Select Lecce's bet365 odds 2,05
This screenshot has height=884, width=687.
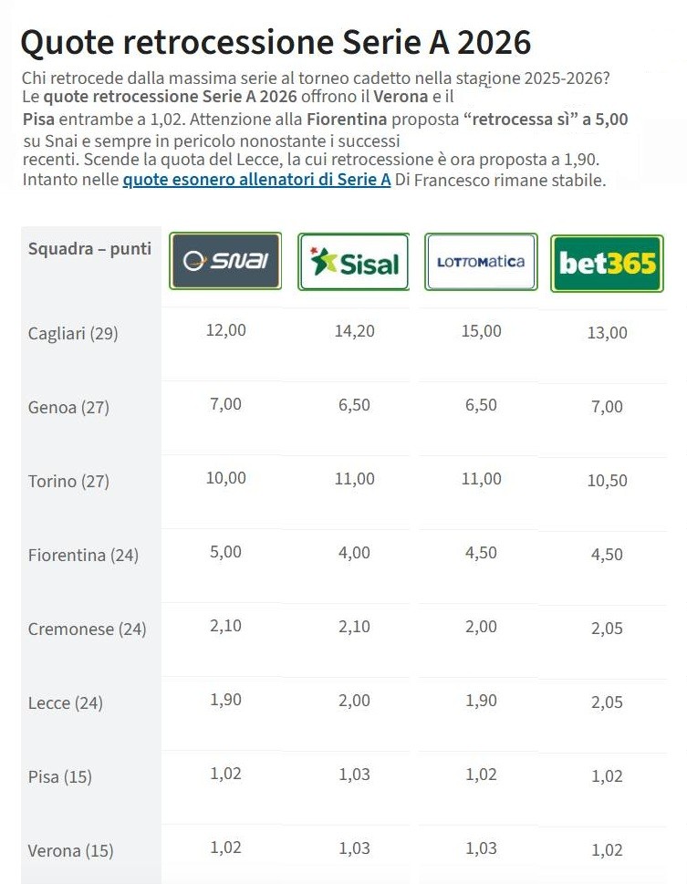click(607, 702)
